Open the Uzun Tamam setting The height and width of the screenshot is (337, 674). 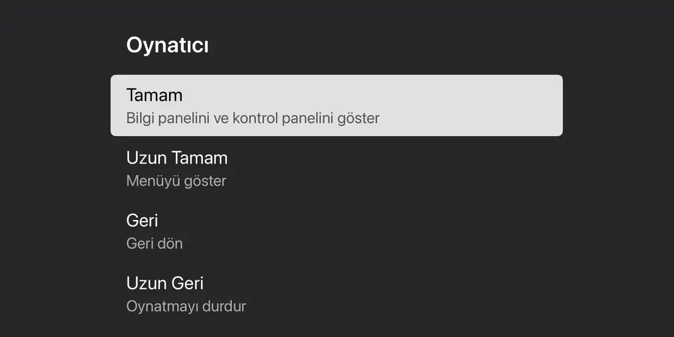(x=336, y=168)
